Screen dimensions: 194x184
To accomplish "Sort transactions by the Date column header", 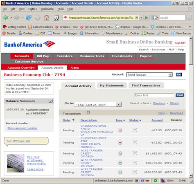I will click(x=66, y=120).
